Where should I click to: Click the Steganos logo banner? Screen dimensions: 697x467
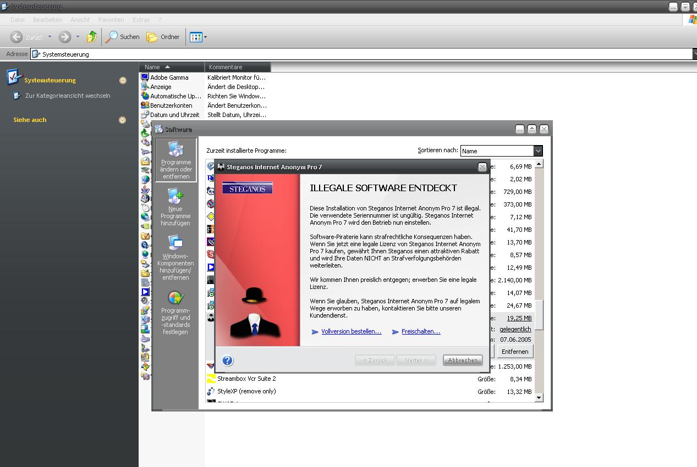[248, 188]
